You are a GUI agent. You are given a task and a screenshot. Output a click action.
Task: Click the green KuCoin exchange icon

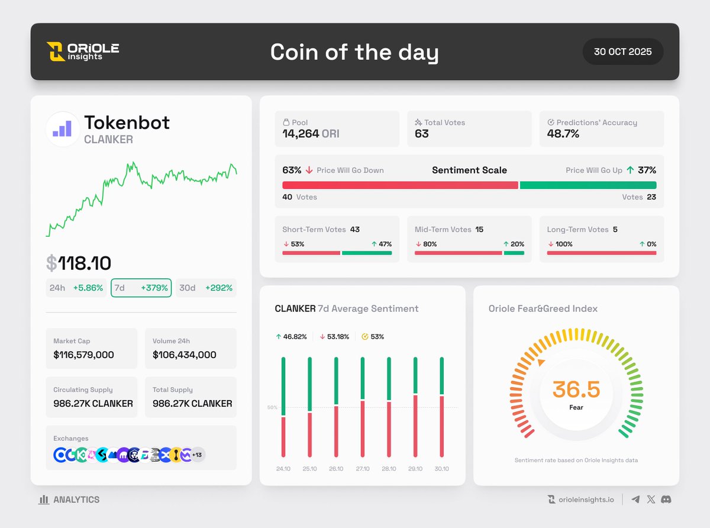(x=81, y=455)
